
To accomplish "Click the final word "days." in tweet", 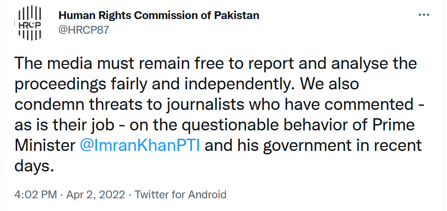I will (34, 166).
